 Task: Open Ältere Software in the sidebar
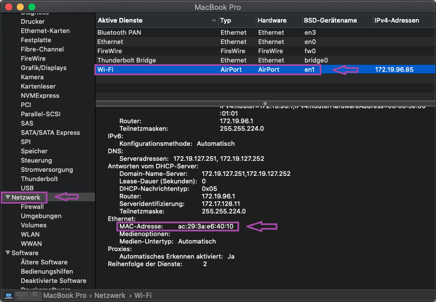44,262
